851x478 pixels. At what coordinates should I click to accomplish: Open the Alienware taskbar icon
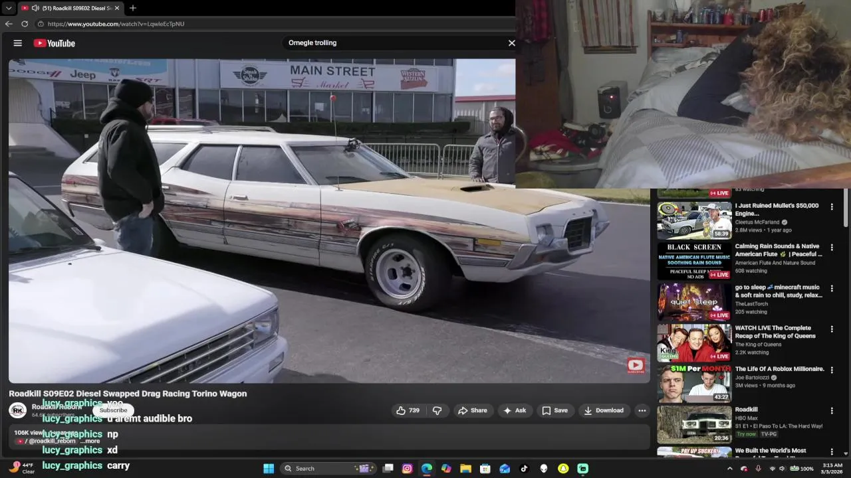coord(544,468)
